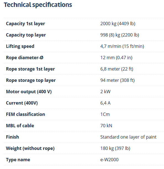Select the Motor output (400 V) label
The image size is (164, 169).
[29, 92]
